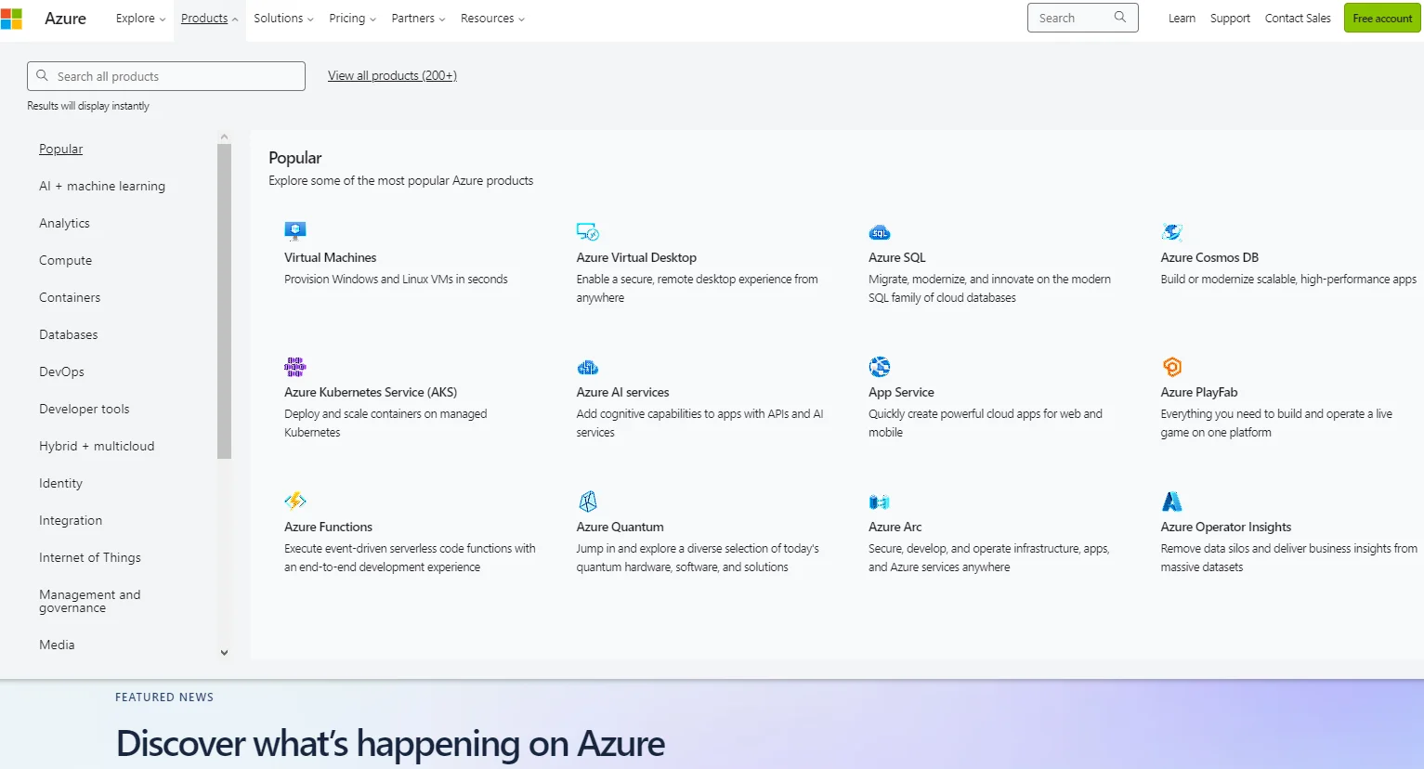Image resolution: width=1424 pixels, height=769 pixels.
Task: Open the Azure Cosmos DB link
Action: click(x=1209, y=257)
